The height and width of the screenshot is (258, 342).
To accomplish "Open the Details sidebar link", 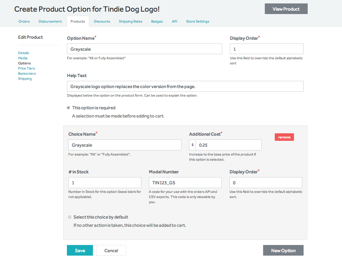I will pyautogui.click(x=24, y=53).
